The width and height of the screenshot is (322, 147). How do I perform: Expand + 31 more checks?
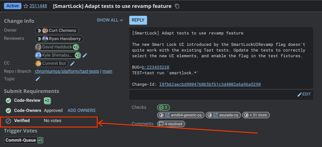pyautogui.click(x=256, y=115)
